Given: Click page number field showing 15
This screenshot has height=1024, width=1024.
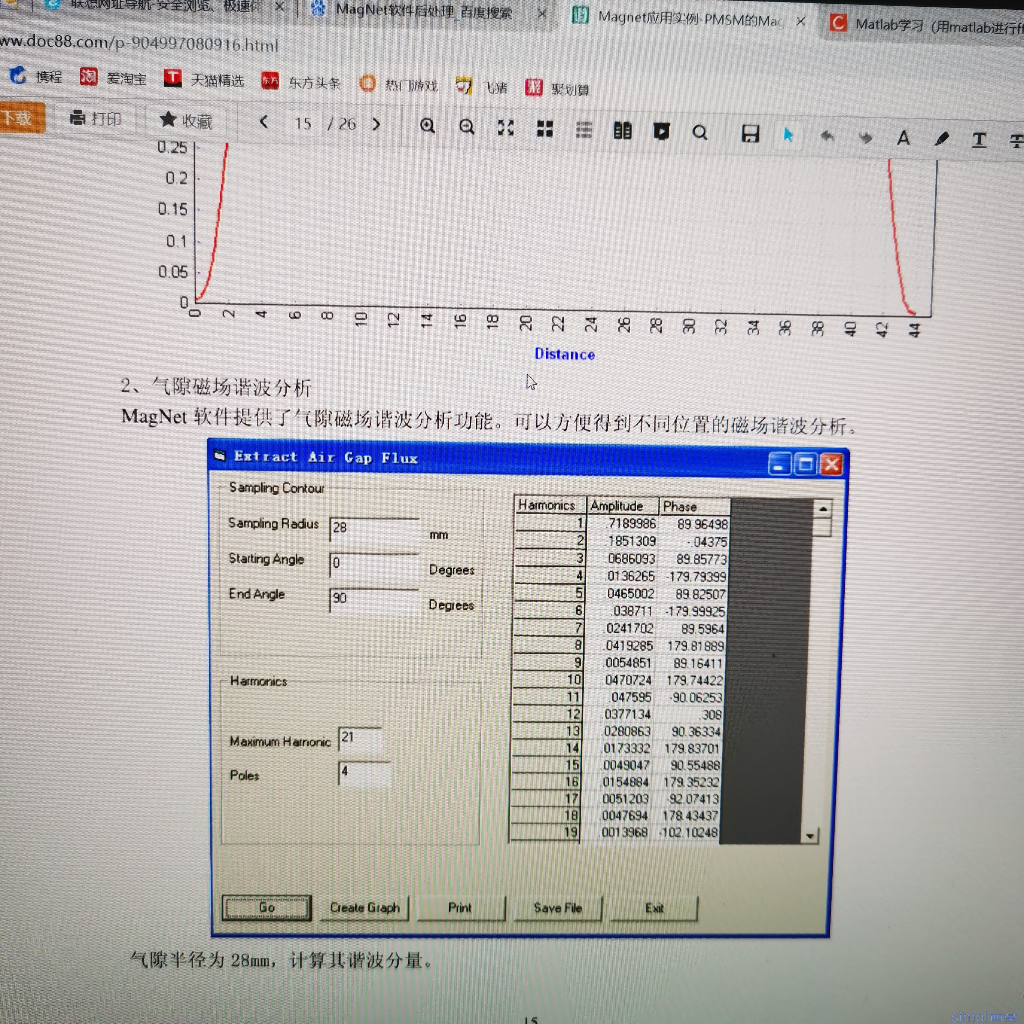Looking at the screenshot, I should click(x=303, y=124).
